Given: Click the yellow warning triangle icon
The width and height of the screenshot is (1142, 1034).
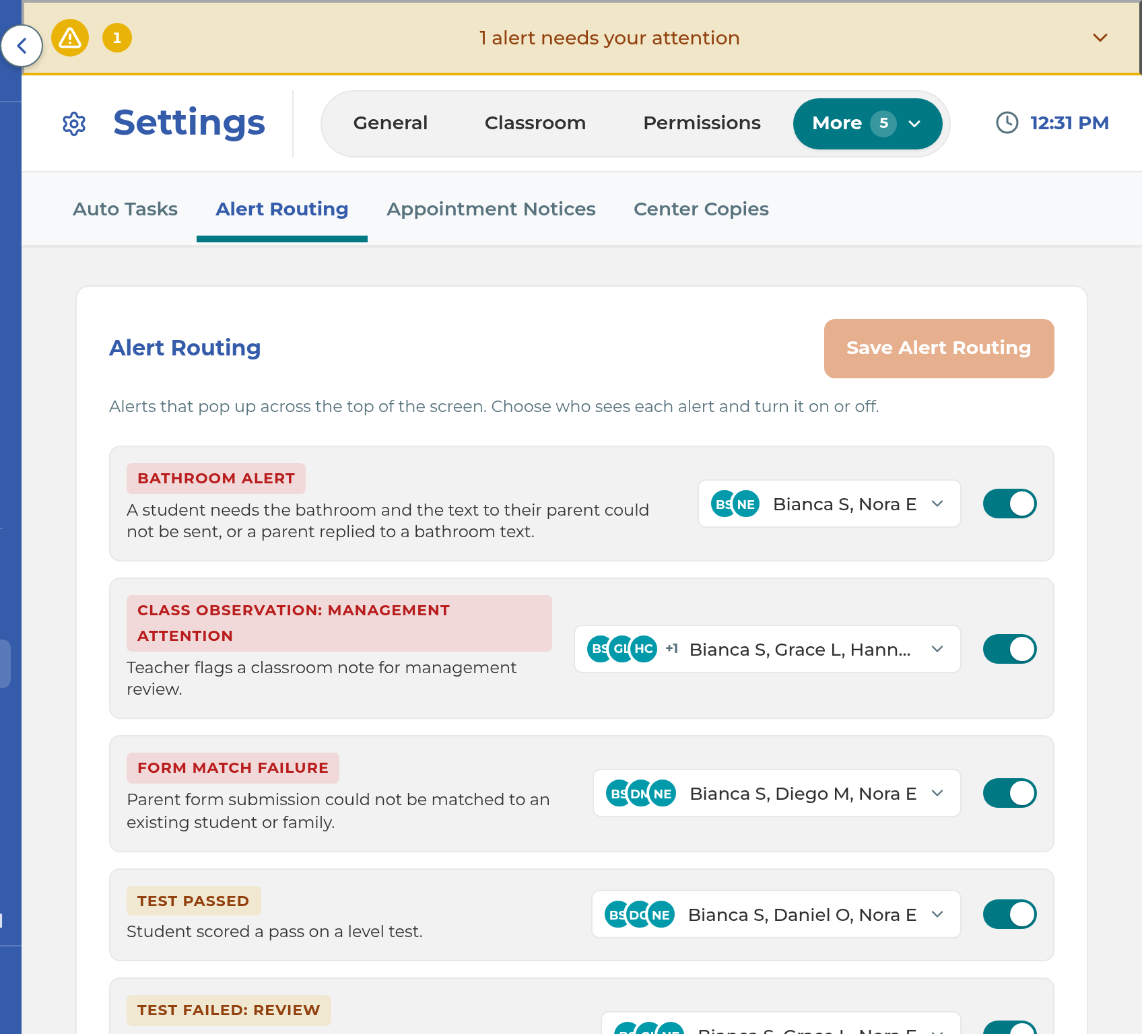Looking at the screenshot, I should tap(70, 38).
